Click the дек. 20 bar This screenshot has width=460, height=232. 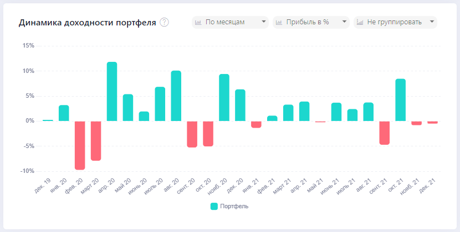tap(240, 105)
